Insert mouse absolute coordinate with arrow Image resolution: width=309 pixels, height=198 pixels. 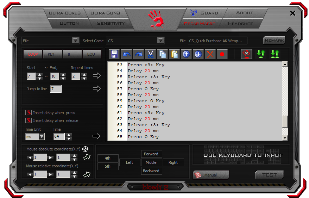pos(87,157)
